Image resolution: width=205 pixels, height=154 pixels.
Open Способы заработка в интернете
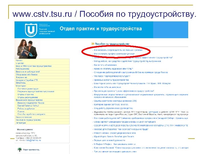(31, 114)
